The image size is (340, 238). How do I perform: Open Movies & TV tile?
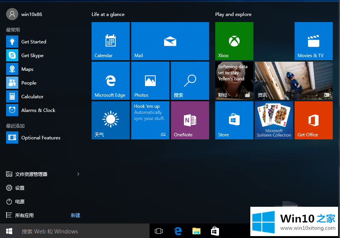[x=313, y=41]
